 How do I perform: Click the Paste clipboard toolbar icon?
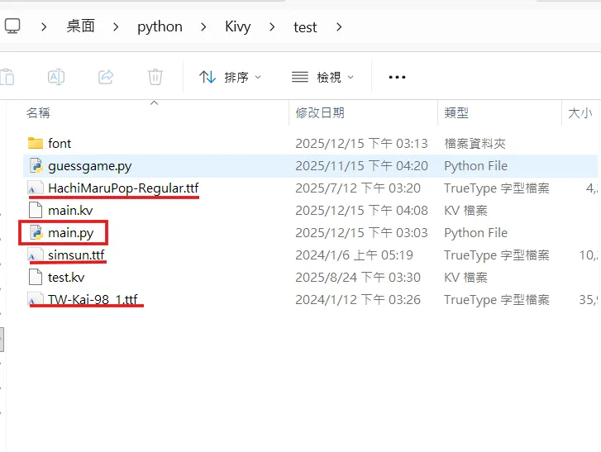pos(7,77)
